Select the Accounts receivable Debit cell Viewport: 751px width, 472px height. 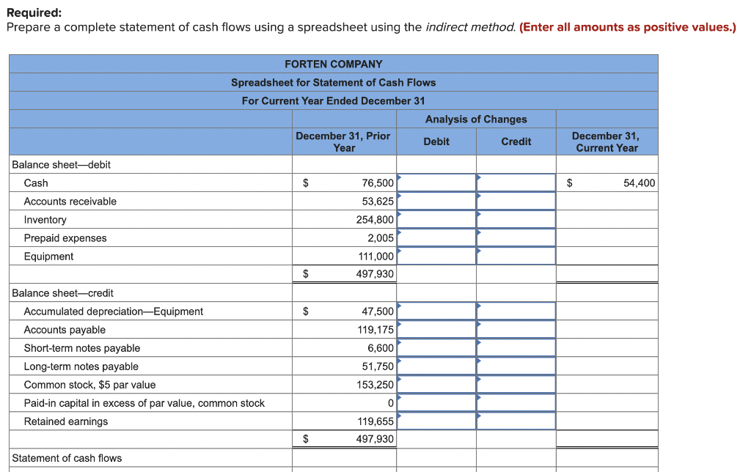point(436,201)
